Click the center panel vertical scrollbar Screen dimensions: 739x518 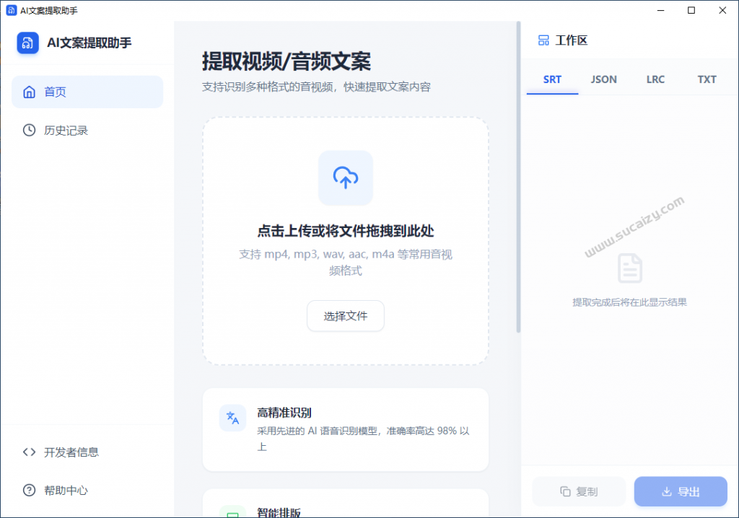pos(518,177)
